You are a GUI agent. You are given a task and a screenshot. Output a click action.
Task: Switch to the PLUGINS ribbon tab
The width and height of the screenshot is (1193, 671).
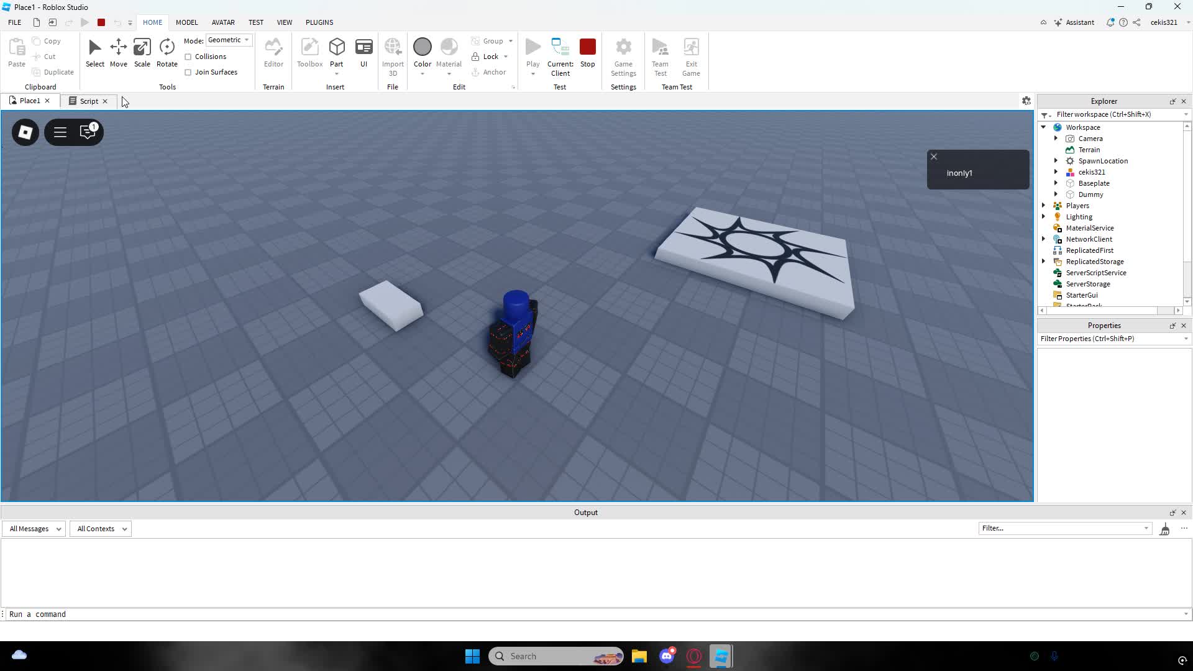coord(319,22)
